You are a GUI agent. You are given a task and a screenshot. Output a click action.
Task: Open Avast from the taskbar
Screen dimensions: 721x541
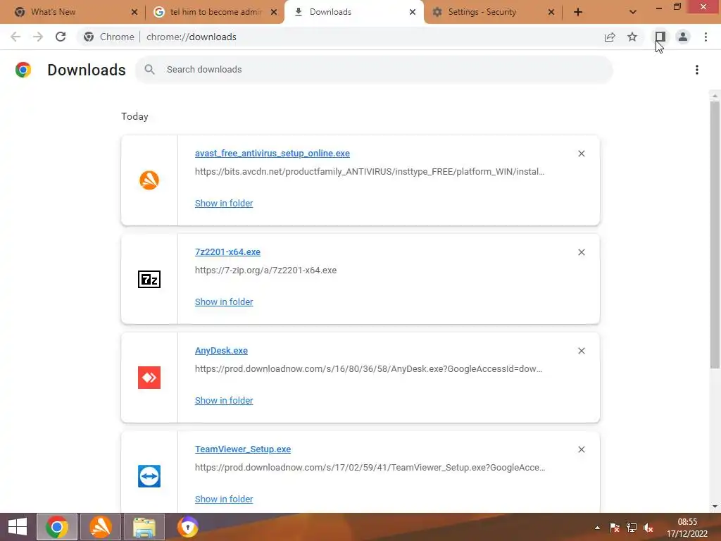coord(101,527)
